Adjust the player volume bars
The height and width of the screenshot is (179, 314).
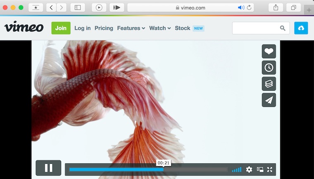pos(237,170)
